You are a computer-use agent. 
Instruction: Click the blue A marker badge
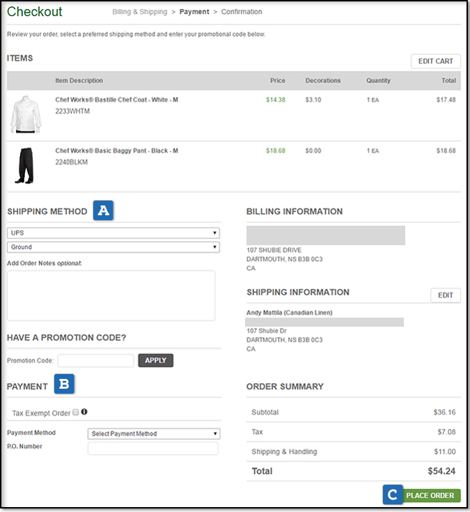pos(104,211)
